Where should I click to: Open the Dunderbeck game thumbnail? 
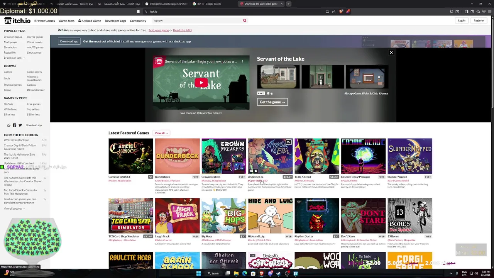coord(177,156)
